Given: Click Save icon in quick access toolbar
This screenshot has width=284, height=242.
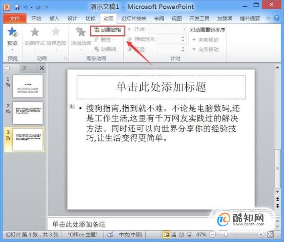Looking at the screenshot, I should tap(17, 7).
